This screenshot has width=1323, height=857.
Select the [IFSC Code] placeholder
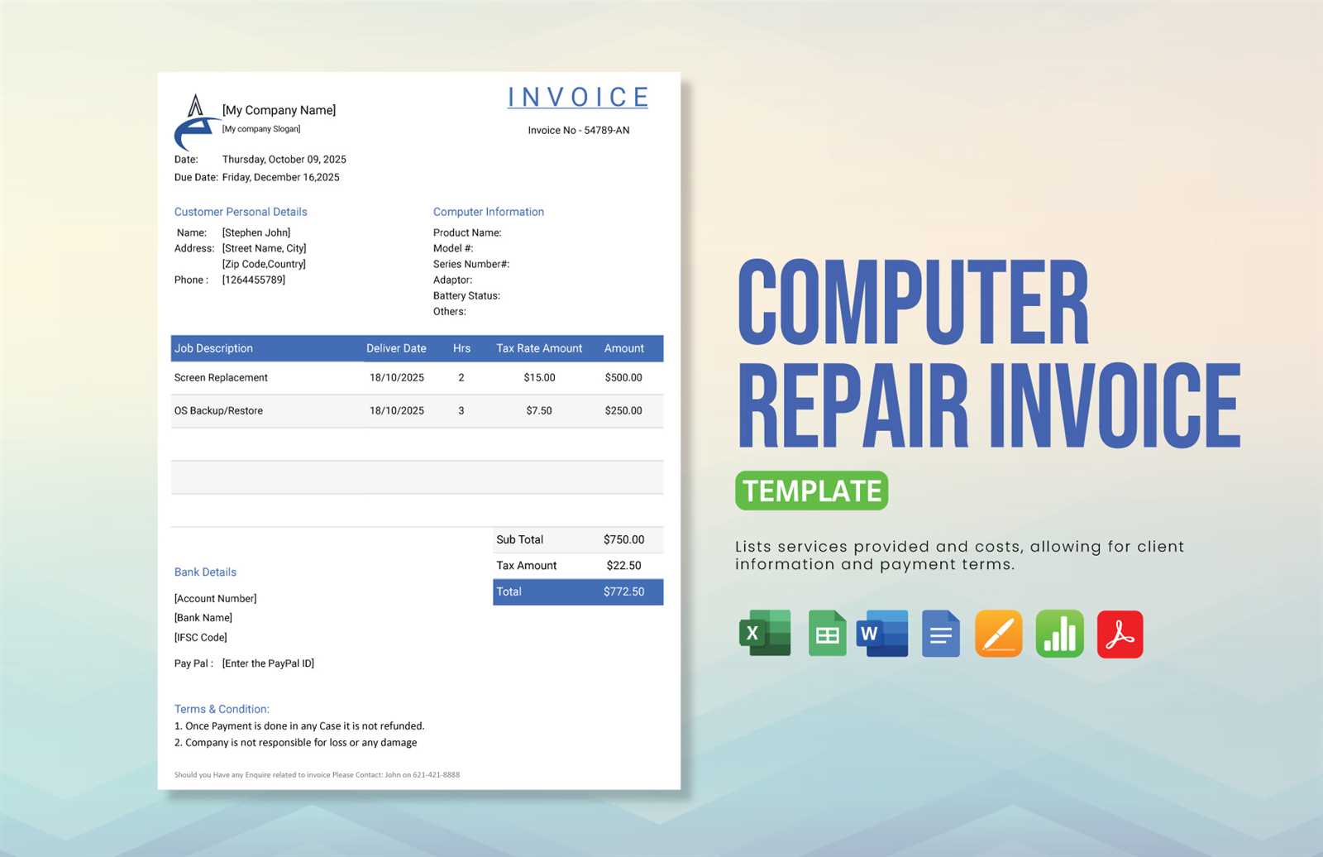[x=200, y=638]
